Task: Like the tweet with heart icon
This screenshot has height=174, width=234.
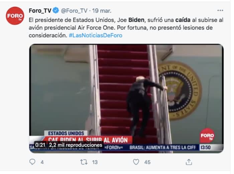Action: point(136,162)
